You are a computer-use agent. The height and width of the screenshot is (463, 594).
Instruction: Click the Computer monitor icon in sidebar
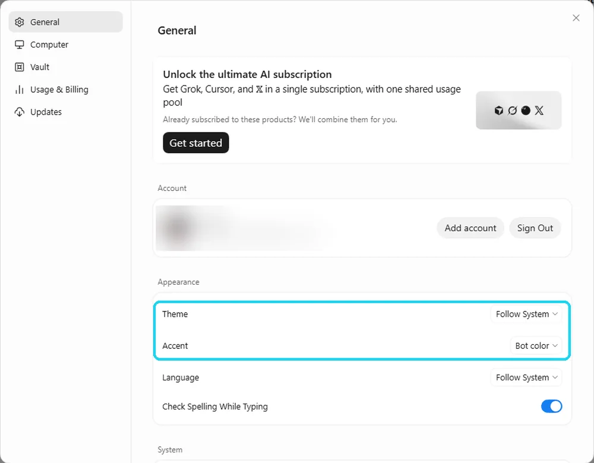[20, 45]
